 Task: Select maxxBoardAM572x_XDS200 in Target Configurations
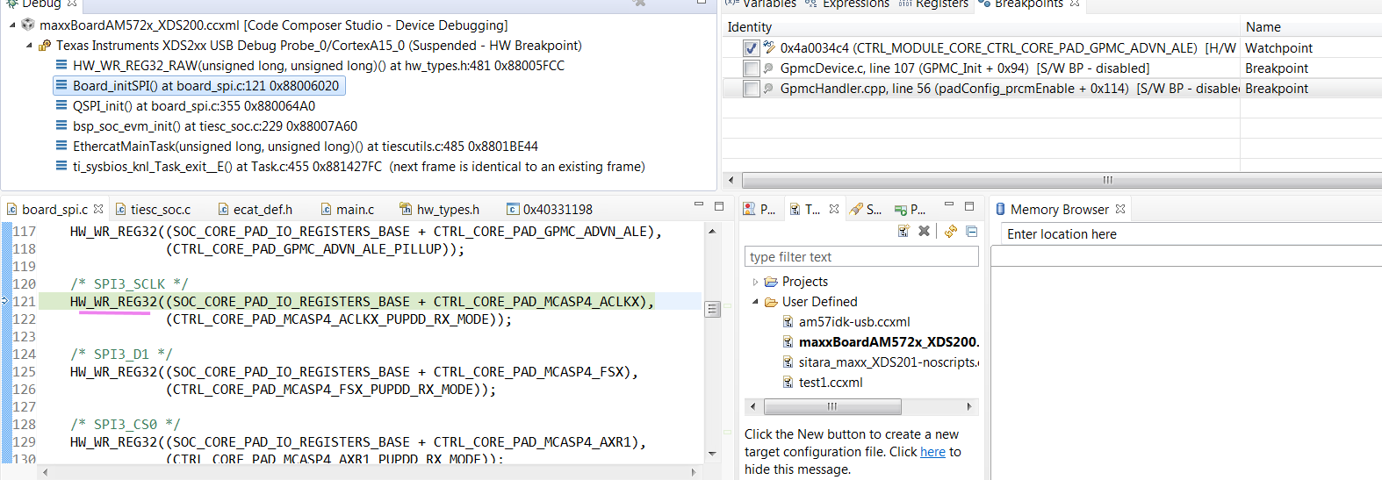882,341
